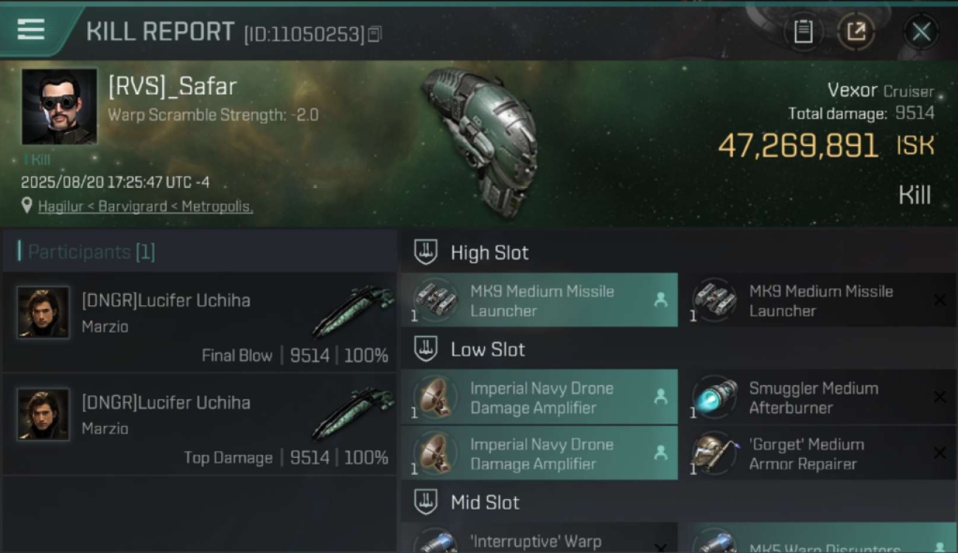This screenshot has height=553, width=958.
Task: Select the Participants tab header
Action: [86, 252]
